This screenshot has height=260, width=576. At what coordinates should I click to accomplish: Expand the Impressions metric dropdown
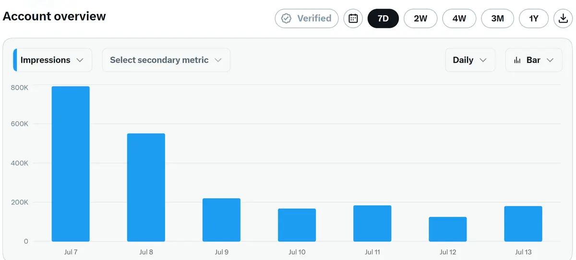(52, 60)
